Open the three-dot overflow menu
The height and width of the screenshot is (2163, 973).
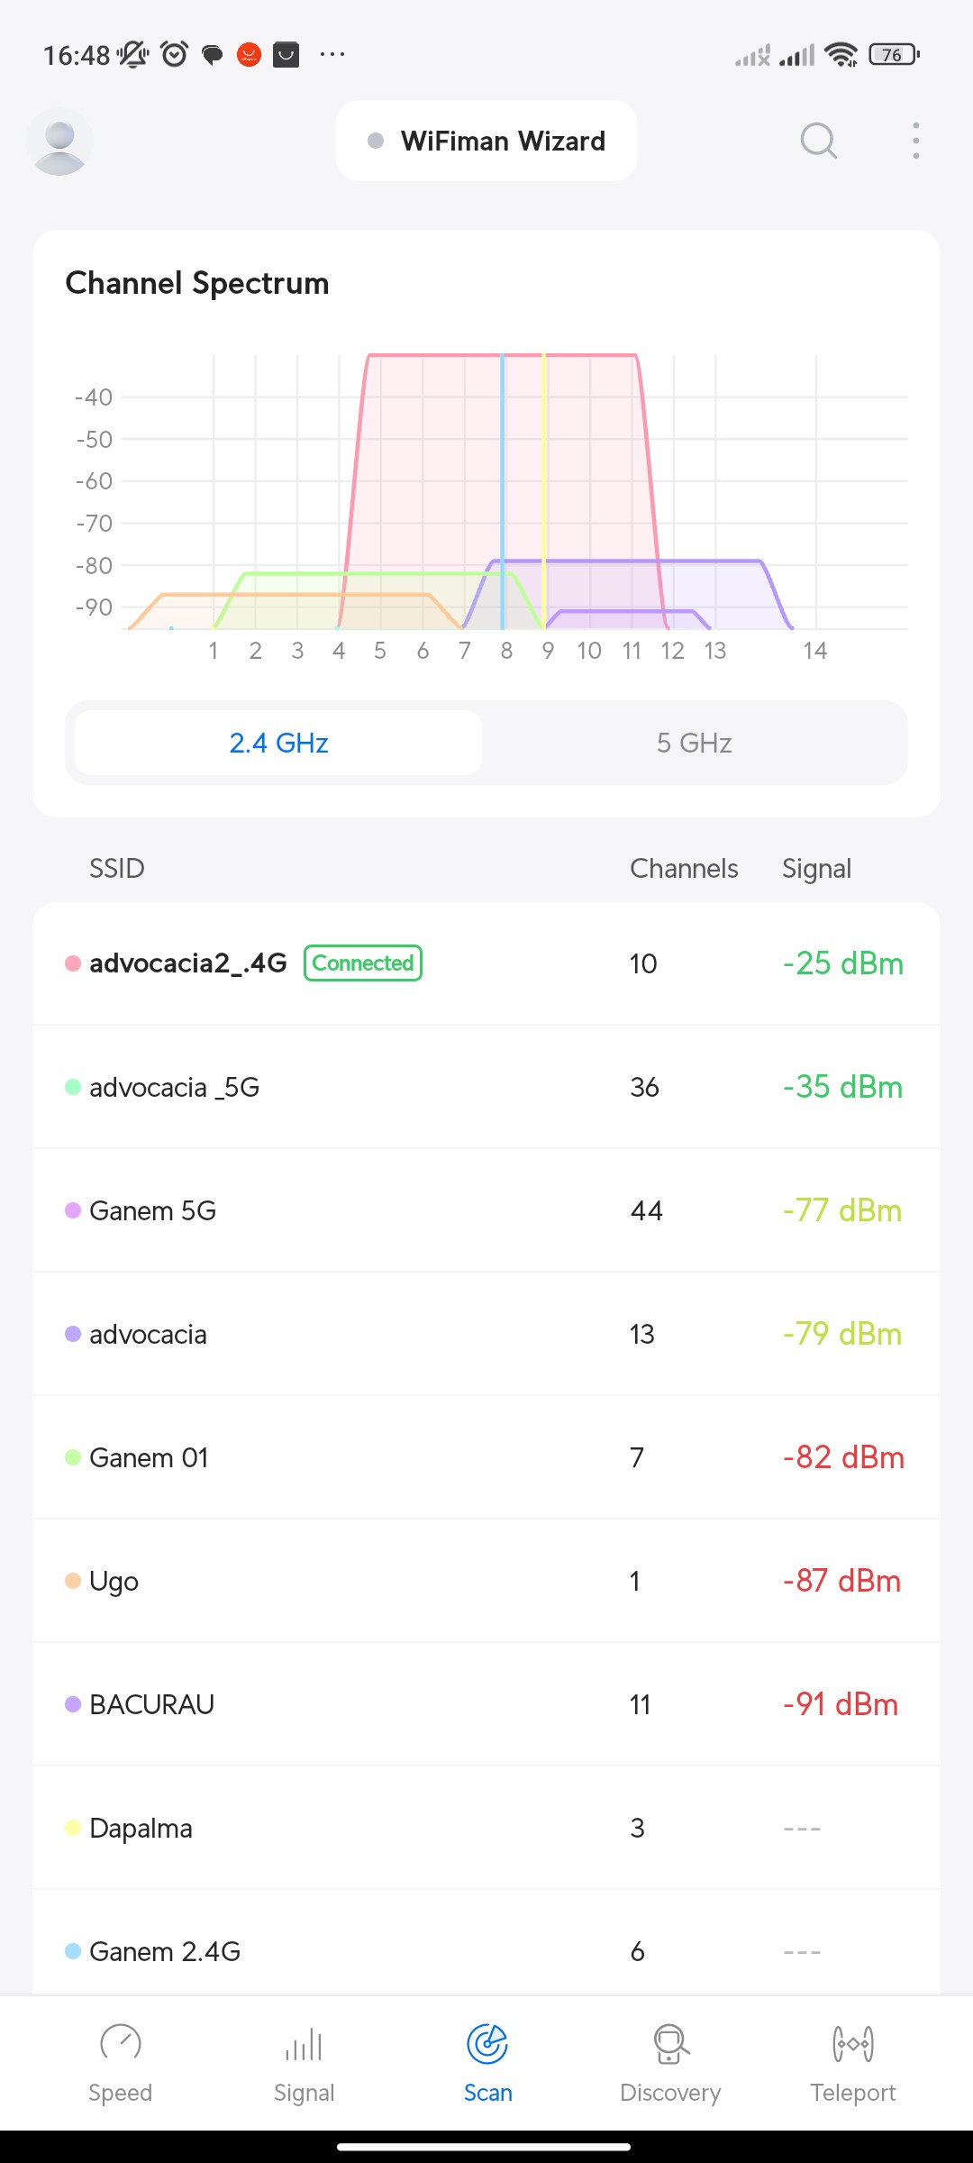(x=915, y=141)
